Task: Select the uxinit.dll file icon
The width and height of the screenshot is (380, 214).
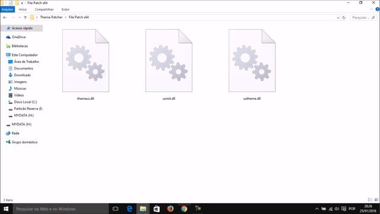Action: click(x=169, y=61)
